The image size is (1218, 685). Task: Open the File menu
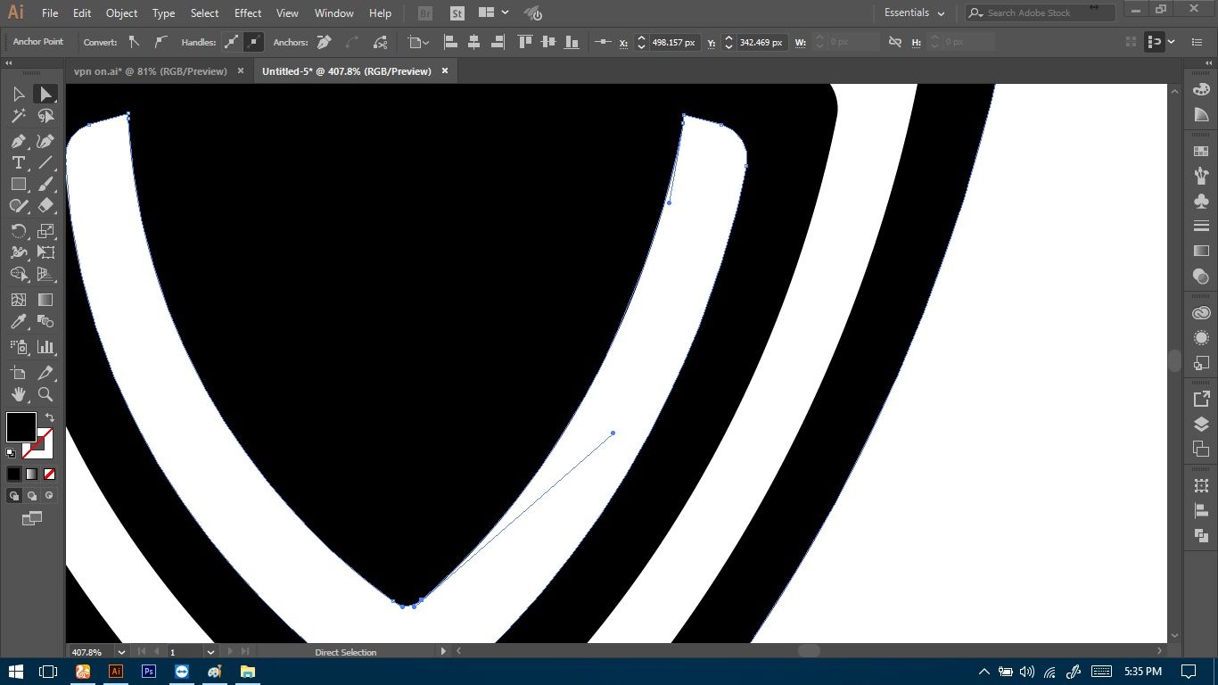[50, 13]
